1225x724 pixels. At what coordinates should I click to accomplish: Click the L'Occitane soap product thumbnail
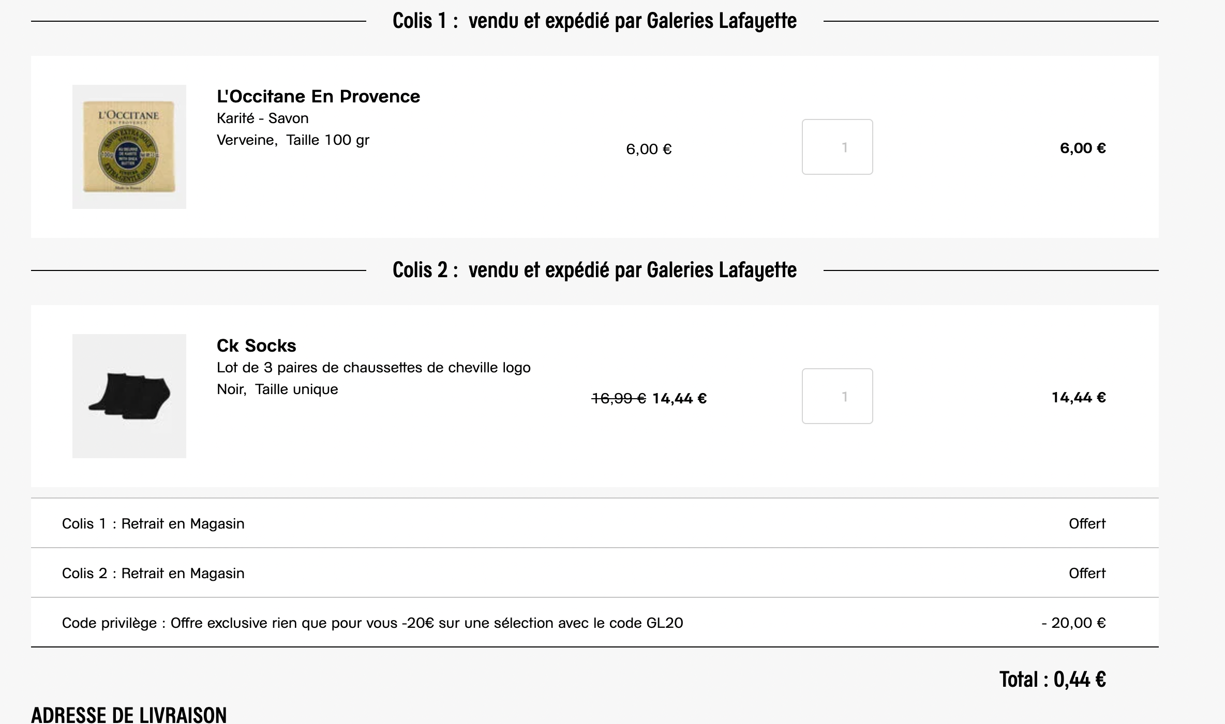(129, 147)
